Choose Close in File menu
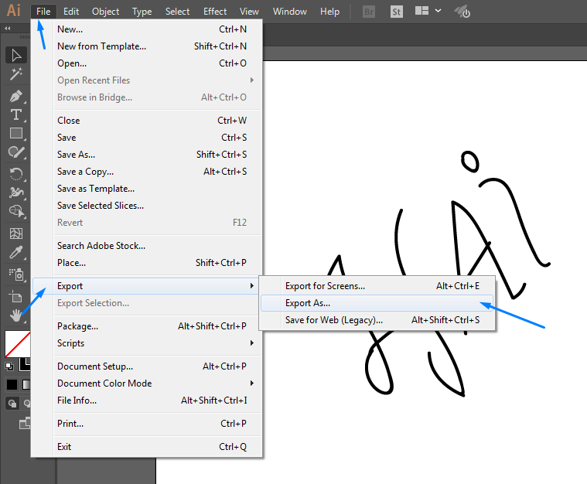The height and width of the screenshot is (484, 587). coord(147,121)
